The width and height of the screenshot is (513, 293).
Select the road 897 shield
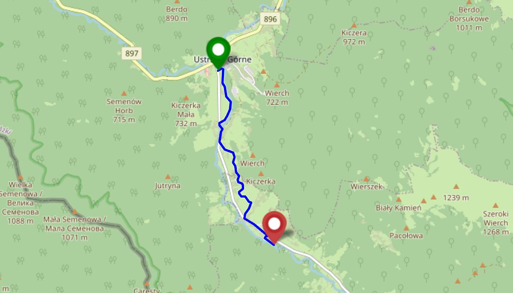click(x=132, y=53)
